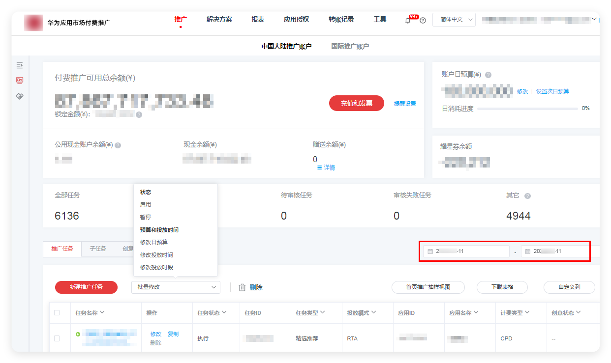Viewport: 611px width, 363px height.
Task: Click the 其它 count 4944
Action: [519, 216]
